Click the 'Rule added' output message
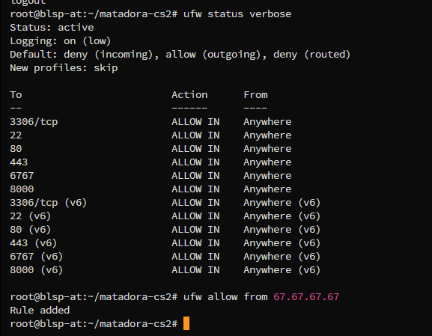Screen dimensions: 432x336 [40, 311]
